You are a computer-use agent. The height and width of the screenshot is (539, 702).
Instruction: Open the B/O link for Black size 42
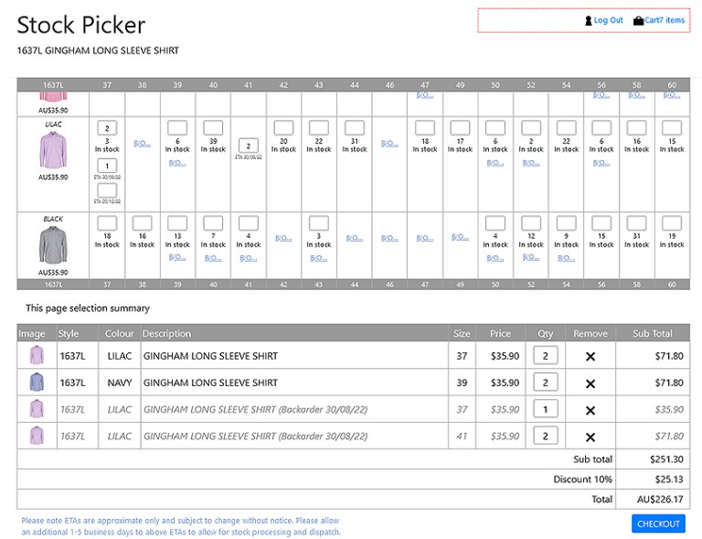point(283,238)
